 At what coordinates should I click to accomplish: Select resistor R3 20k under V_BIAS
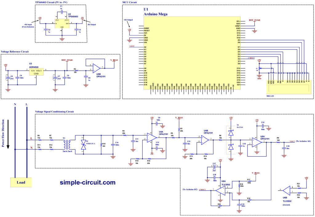[179, 129]
